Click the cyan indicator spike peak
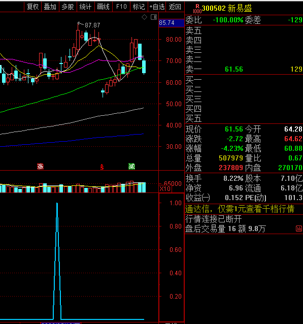 [x=57, y=204]
